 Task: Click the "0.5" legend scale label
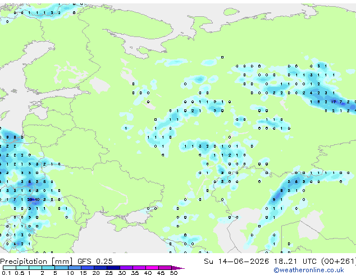20,273
